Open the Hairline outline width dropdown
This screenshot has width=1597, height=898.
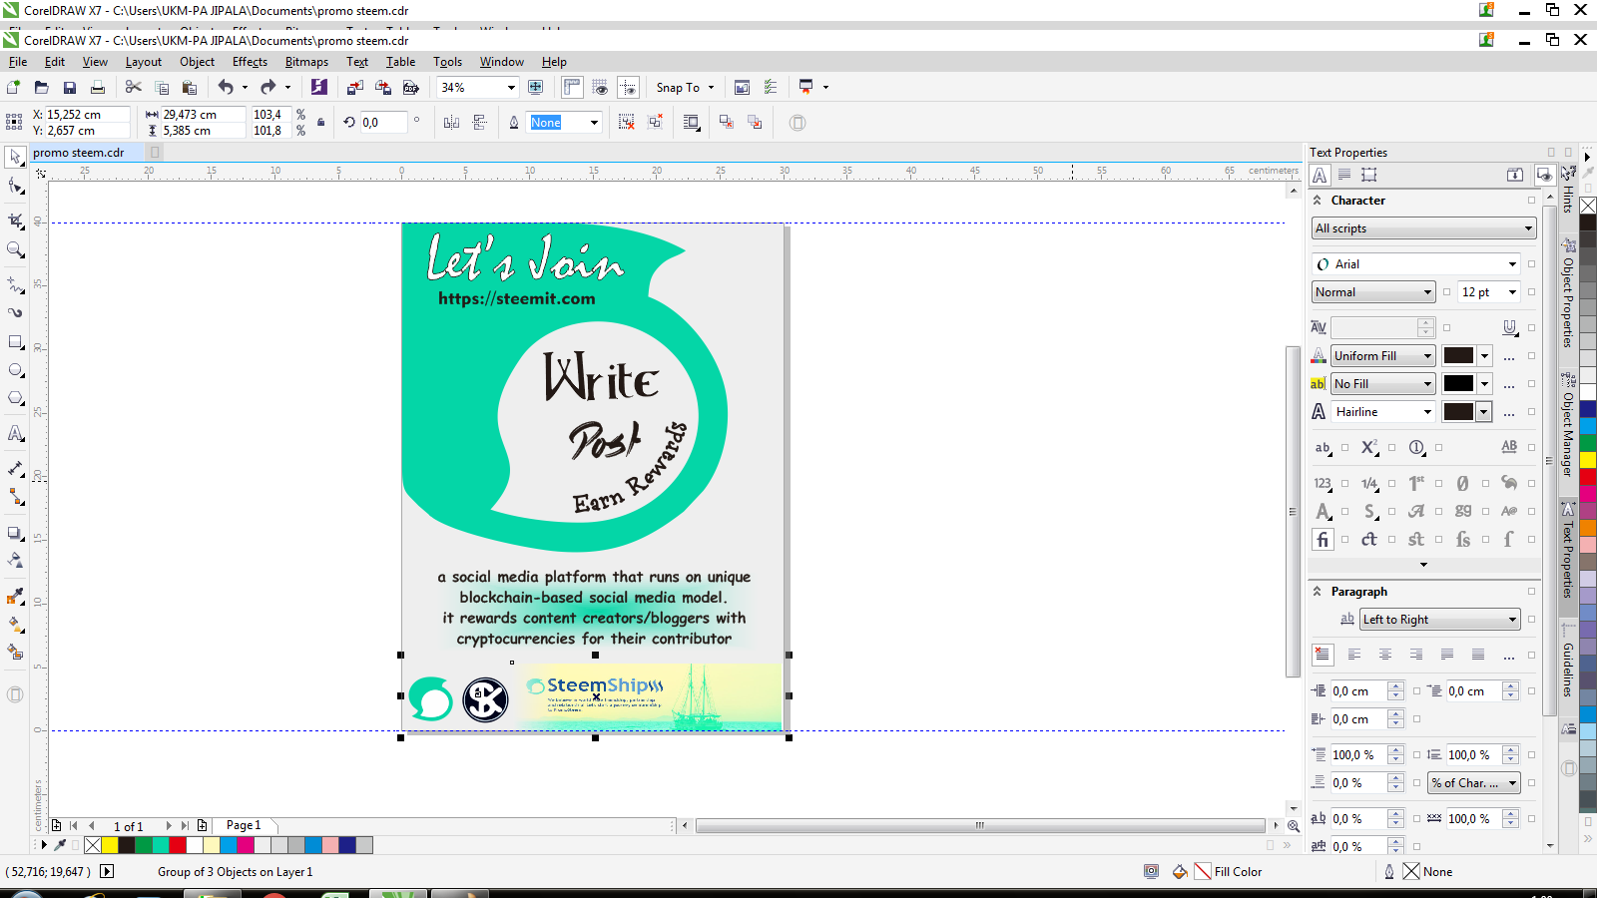click(x=1427, y=412)
